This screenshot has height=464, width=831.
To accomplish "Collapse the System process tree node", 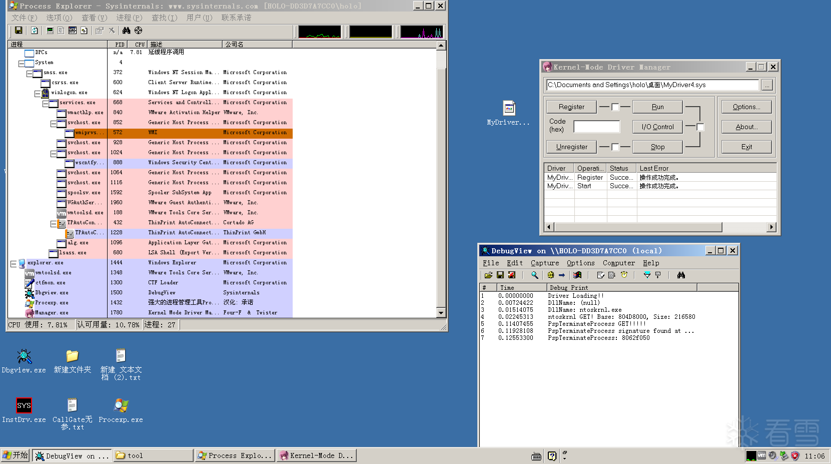I will (x=22, y=63).
